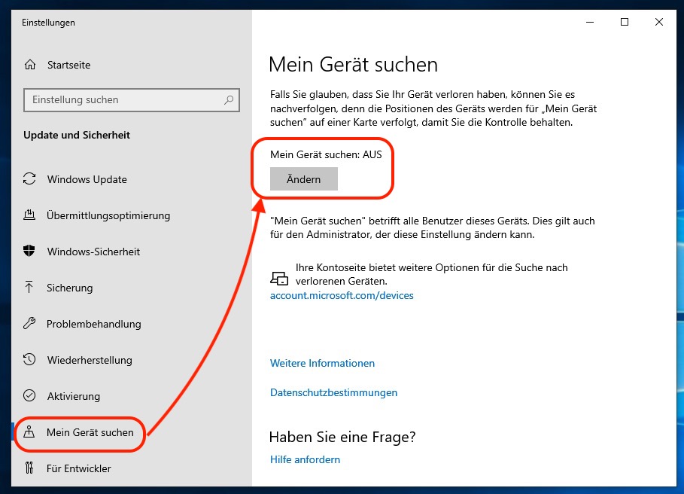Minimize the Einstellungen window
Image resolution: width=684 pixels, height=494 pixels.
pyautogui.click(x=590, y=22)
